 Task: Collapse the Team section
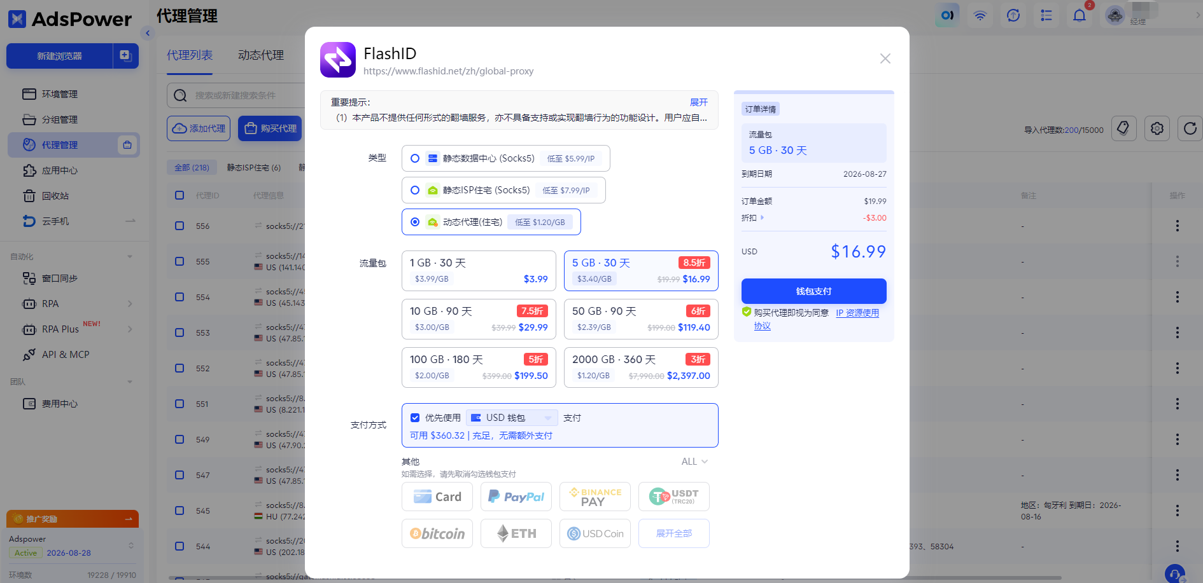tap(130, 382)
